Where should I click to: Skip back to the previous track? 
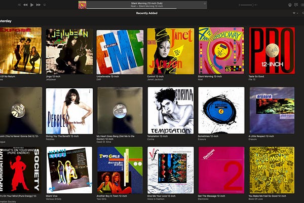coord(25,5)
